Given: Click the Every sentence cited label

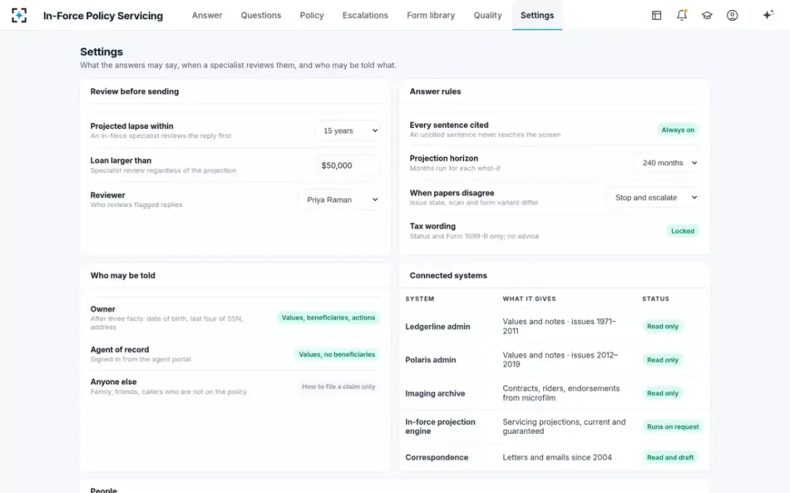Looking at the screenshot, I should 449,125.
